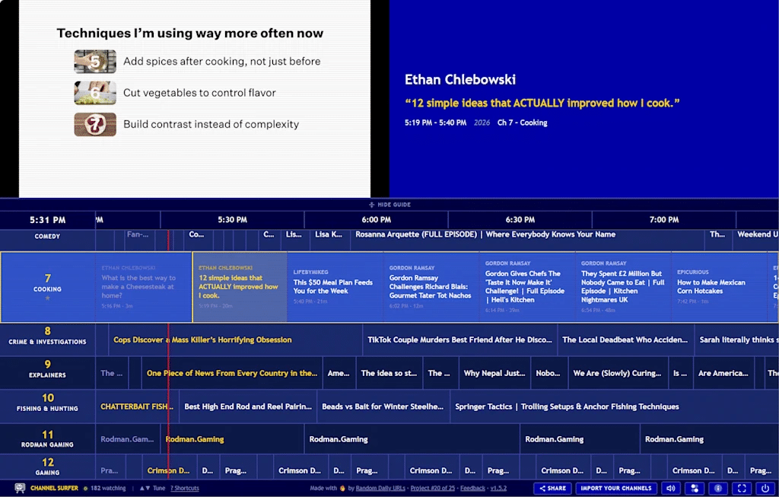Click the four-dot layout icon in the bottom bar
The height and width of the screenshot is (497, 779).
click(x=695, y=489)
